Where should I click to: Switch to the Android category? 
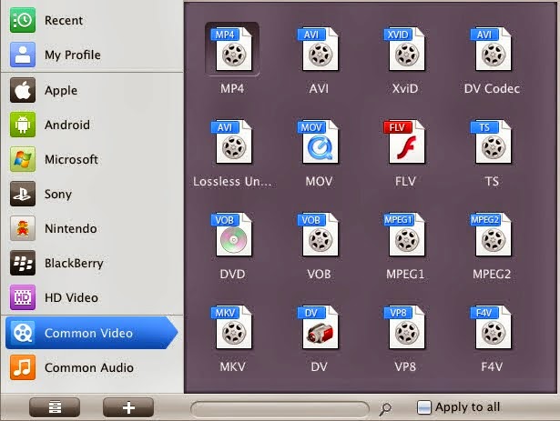[92, 125]
